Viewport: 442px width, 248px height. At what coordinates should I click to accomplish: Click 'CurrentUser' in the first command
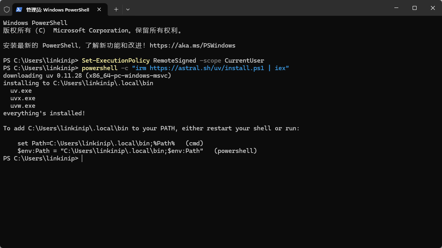(244, 61)
